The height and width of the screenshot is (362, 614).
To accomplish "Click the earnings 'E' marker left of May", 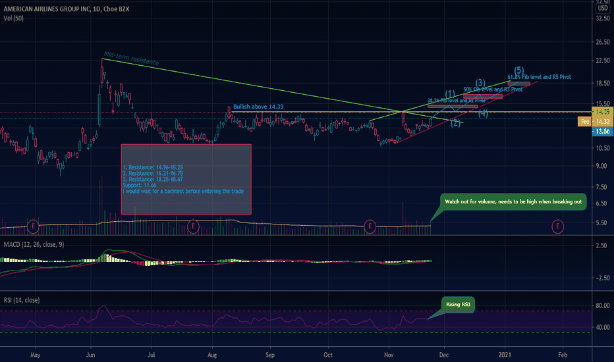I will [x=34, y=226].
